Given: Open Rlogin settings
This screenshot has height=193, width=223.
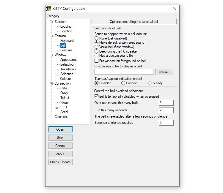Looking at the screenshot, I should [65, 102].
